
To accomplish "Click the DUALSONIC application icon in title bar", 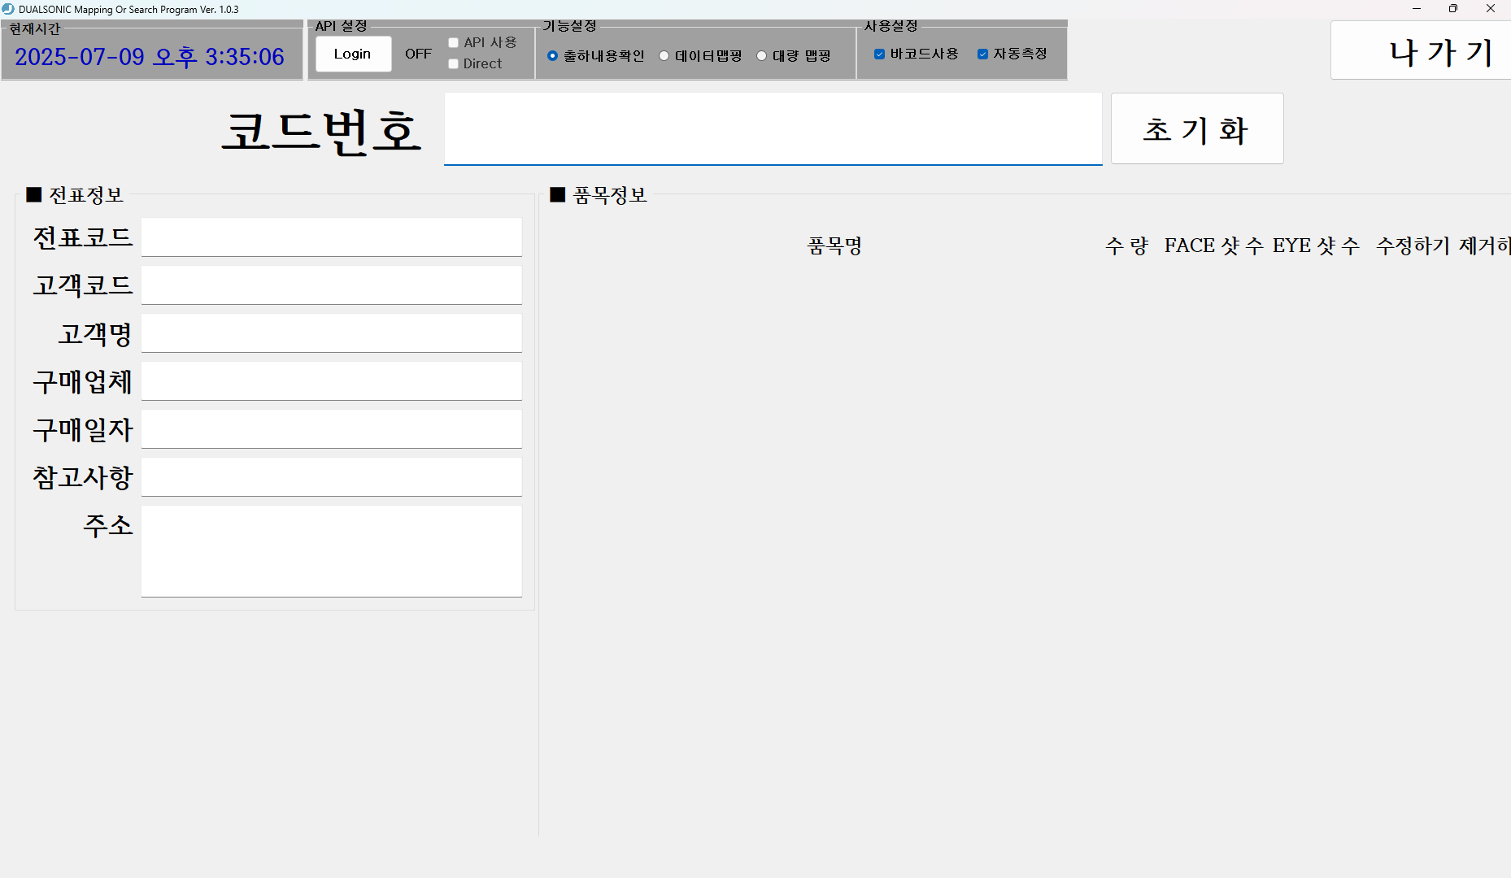I will pos(9,9).
